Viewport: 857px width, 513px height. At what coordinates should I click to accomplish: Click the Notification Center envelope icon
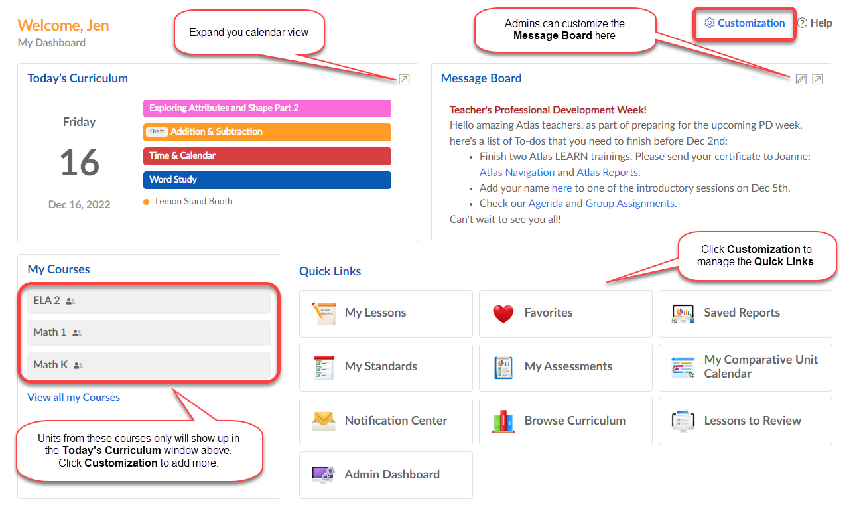(324, 421)
